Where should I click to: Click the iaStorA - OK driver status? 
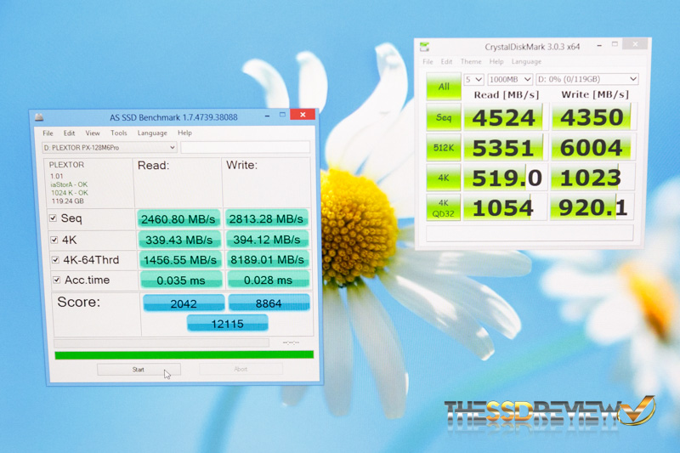(69, 184)
